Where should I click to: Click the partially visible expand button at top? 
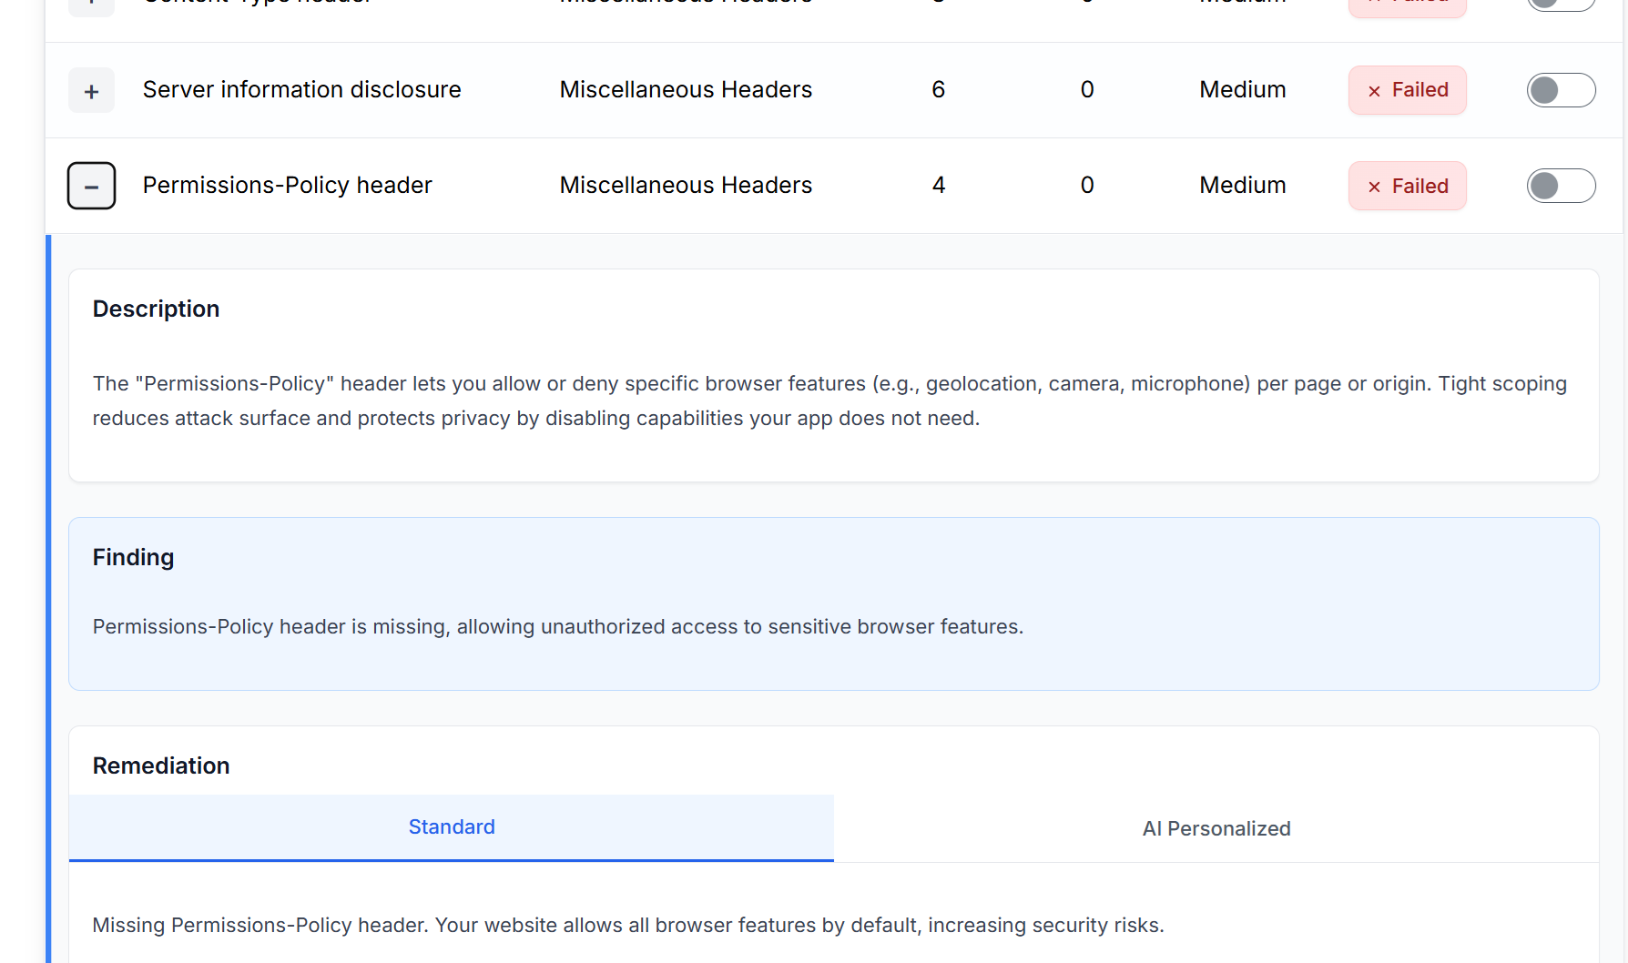click(91, 6)
